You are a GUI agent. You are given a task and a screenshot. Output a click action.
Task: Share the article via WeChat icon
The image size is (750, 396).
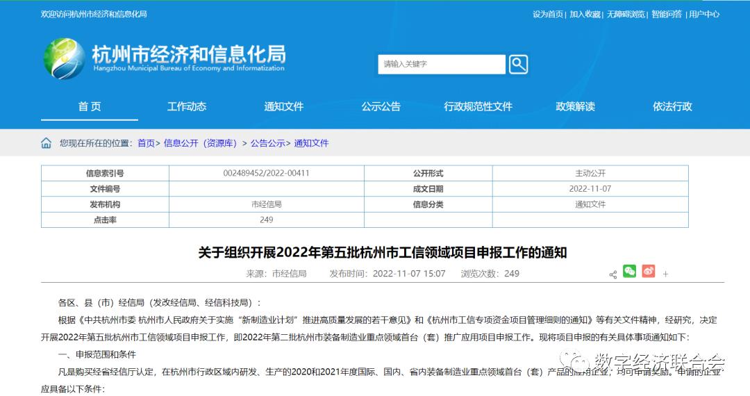[629, 272]
